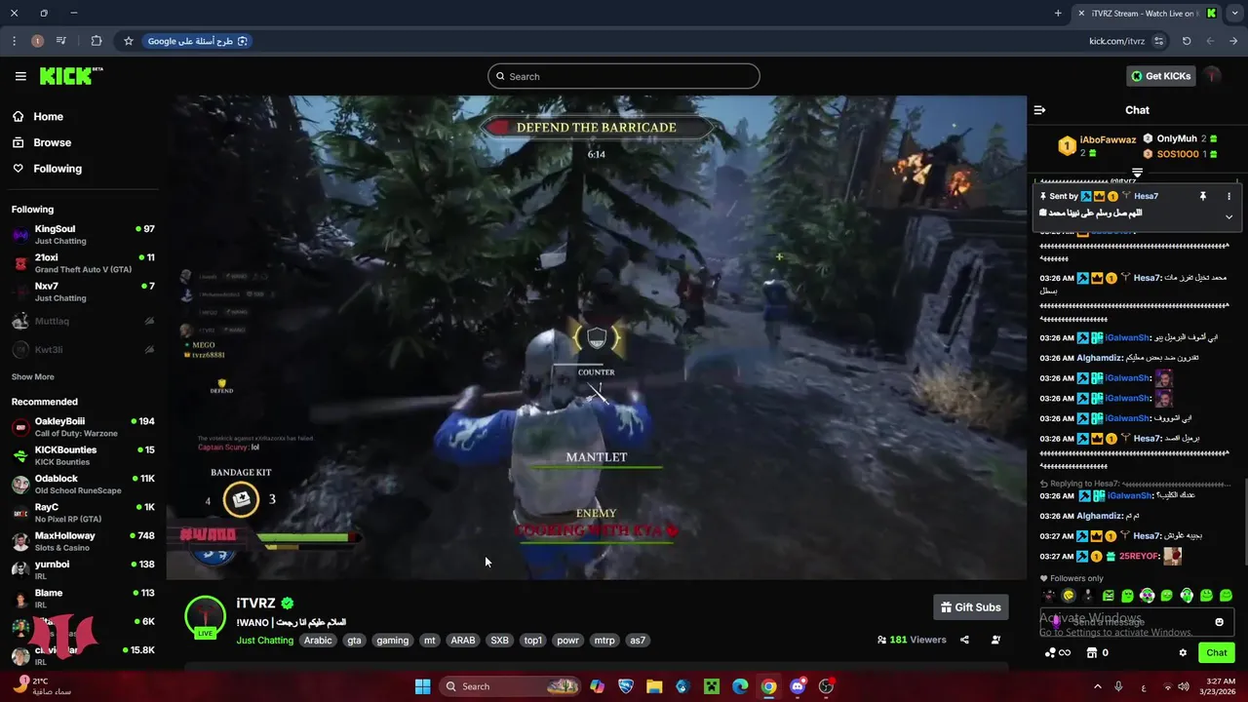
Task: Select the gta tag
Action: pyautogui.click(x=354, y=641)
